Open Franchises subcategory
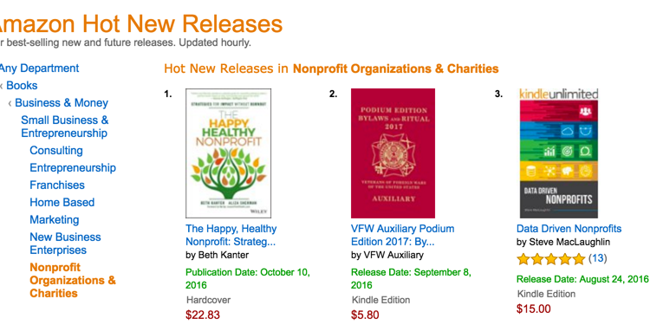Viewport: 650px width, 325px height. point(57,185)
